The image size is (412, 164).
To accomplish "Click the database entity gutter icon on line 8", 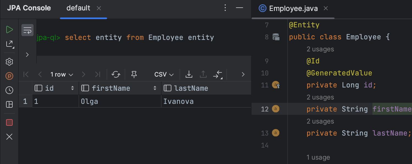I will pos(276,37).
